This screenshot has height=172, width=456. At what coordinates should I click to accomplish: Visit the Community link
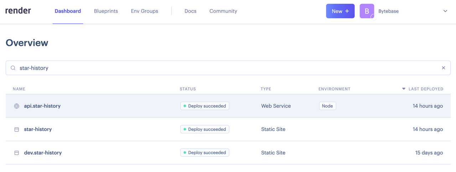coord(223,11)
